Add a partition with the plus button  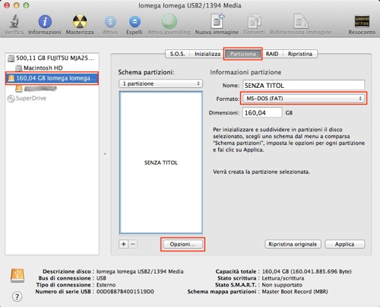click(124, 244)
